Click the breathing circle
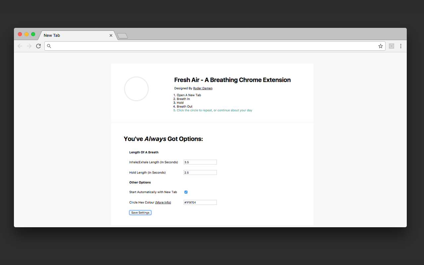 136,89
